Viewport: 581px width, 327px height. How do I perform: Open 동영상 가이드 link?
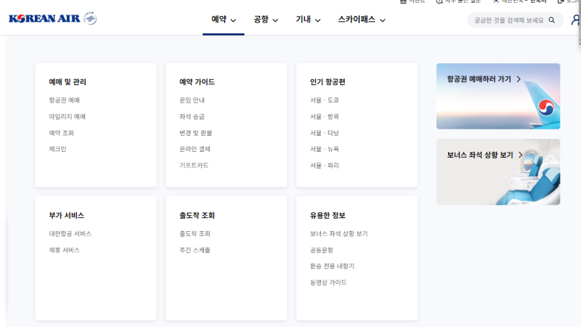(328, 283)
